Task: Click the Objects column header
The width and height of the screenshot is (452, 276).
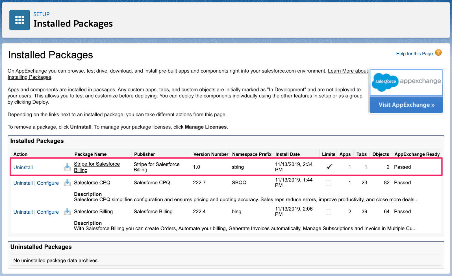Action: click(x=381, y=154)
